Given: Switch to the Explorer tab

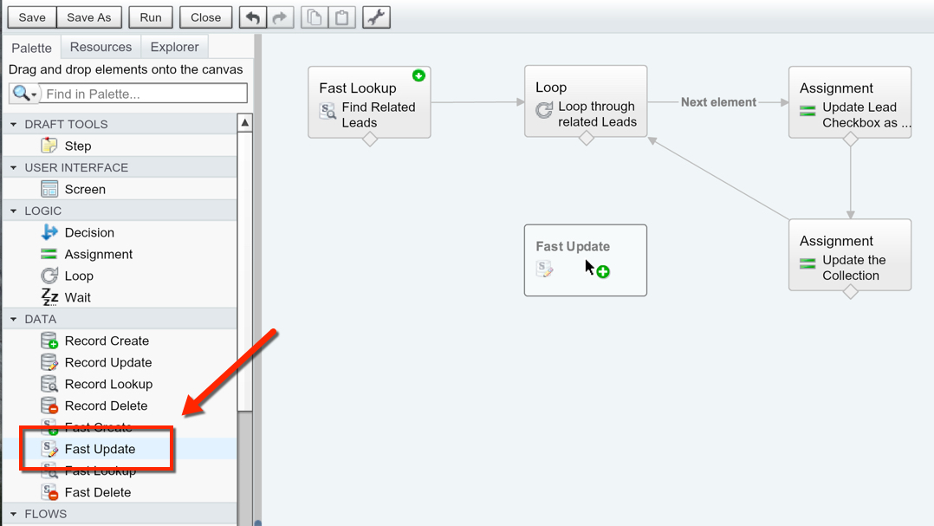Looking at the screenshot, I should pyautogui.click(x=174, y=47).
